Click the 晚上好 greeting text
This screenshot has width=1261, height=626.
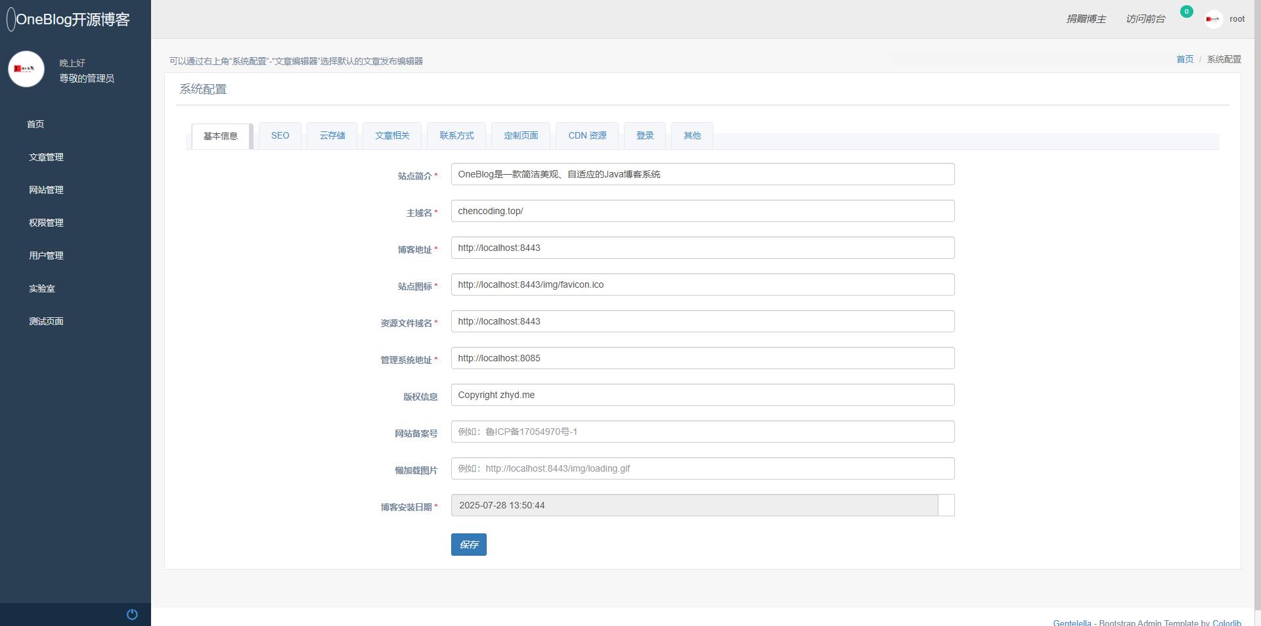tap(72, 63)
